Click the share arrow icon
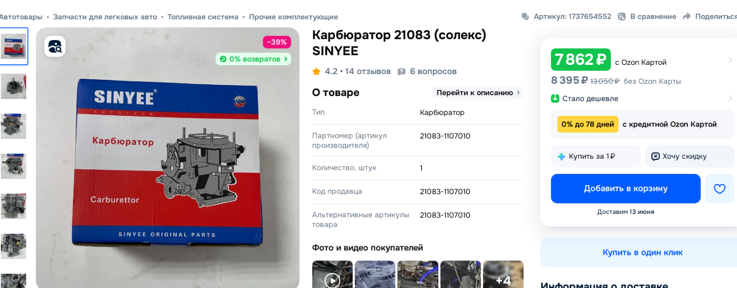Screen dimensions: 737x288 (x=686, y=17)
